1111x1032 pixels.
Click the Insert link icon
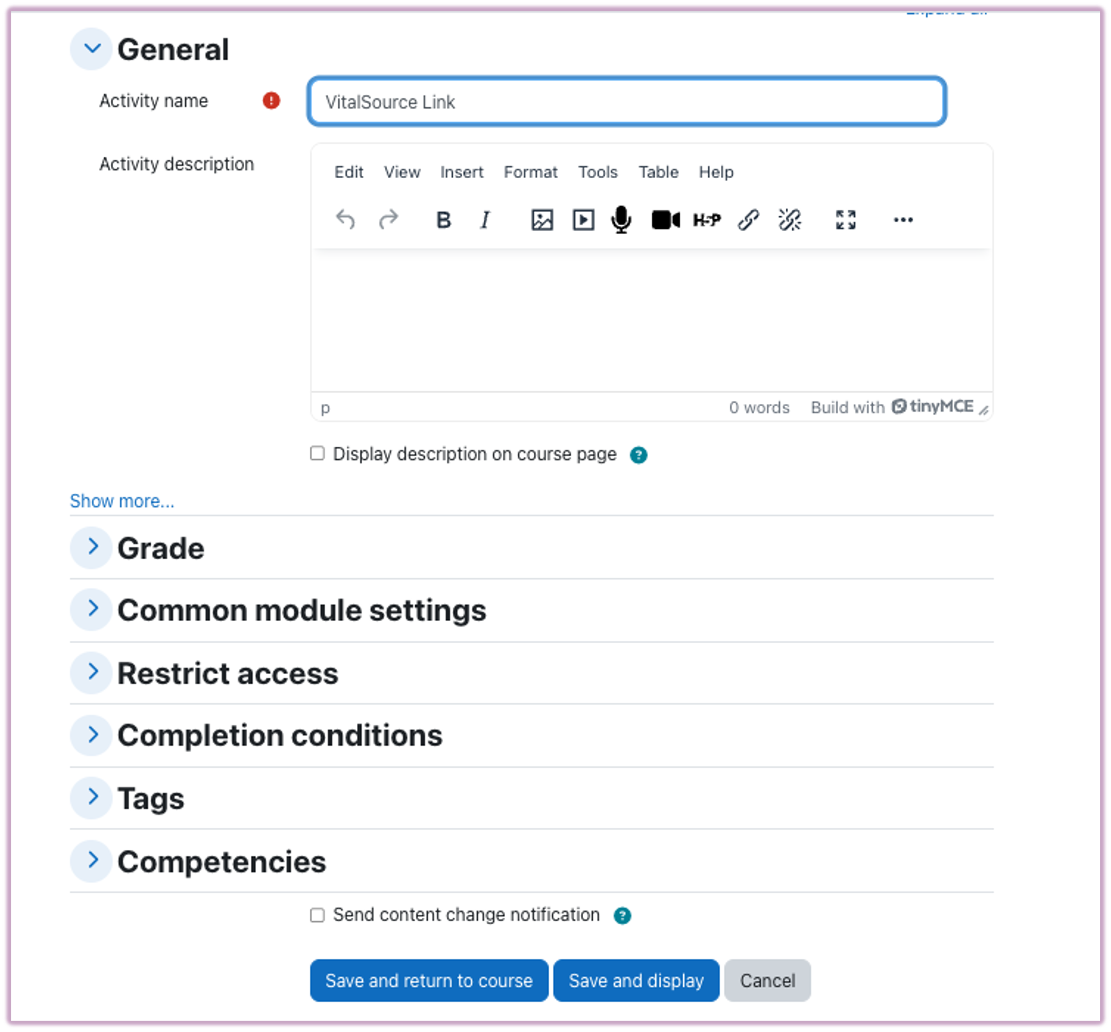point(748,220)
